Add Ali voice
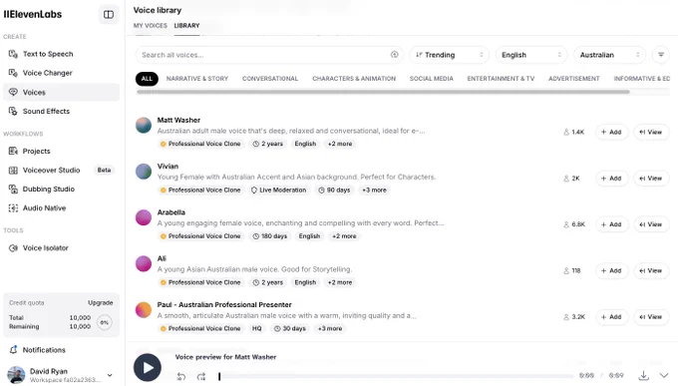Screen dimensions: 678x386 611,271
